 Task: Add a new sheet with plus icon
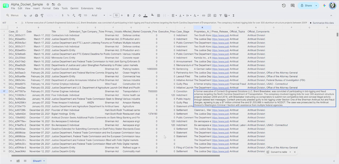point(11,161)
